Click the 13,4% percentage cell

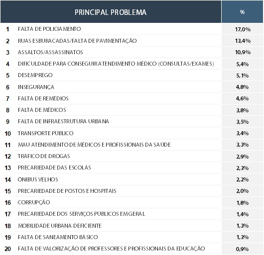[243, 41]
